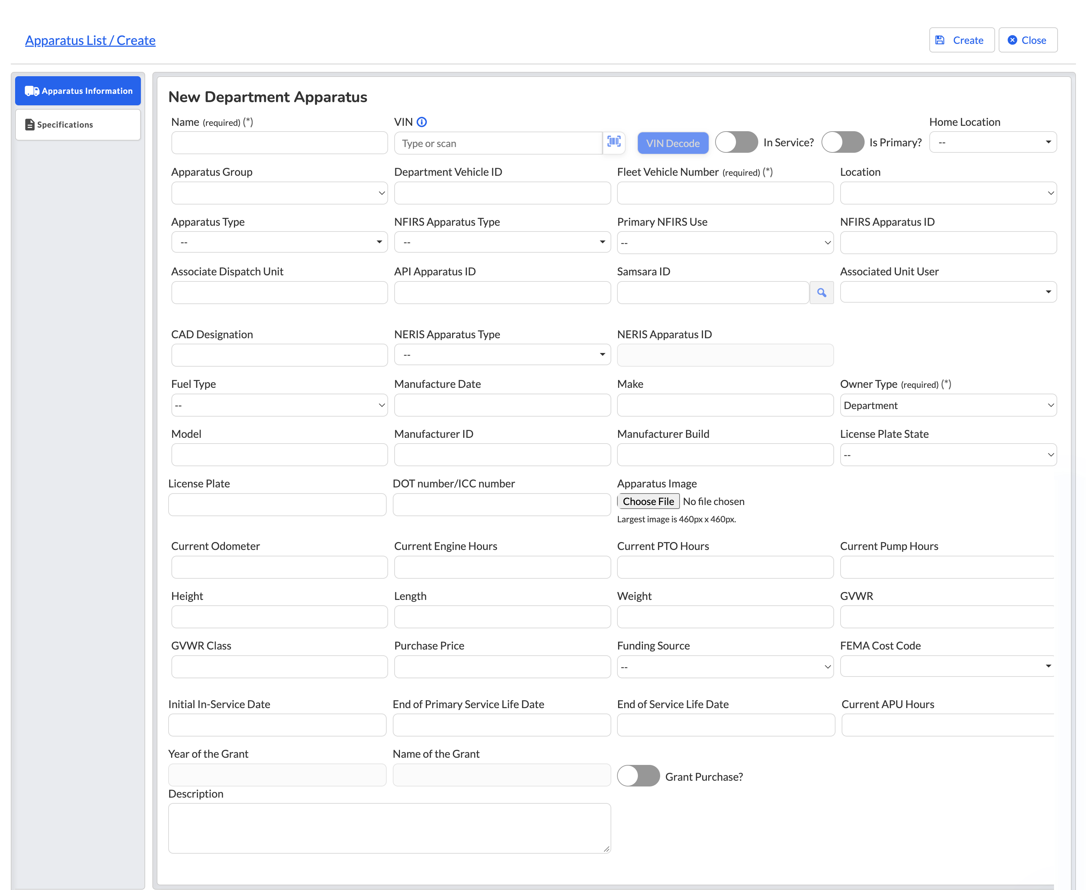1086x890 pixels.
Task: Open the Apparatus Type dropdown
Action: (279, 242)
